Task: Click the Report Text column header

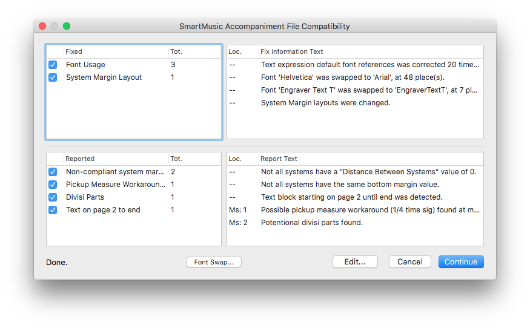Action: (369, 159)
